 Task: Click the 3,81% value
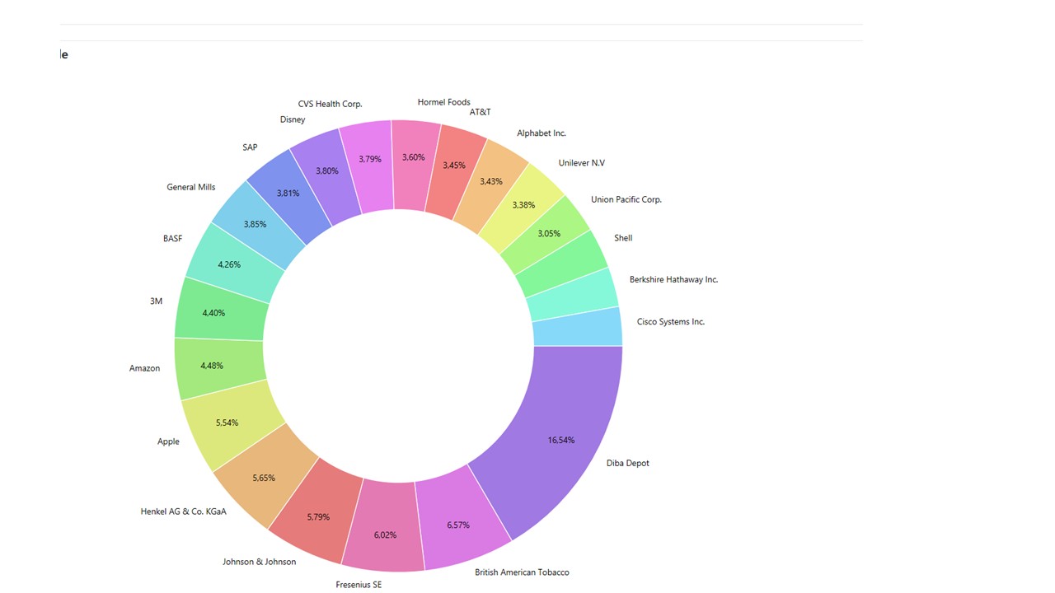(x=288, y=194)
